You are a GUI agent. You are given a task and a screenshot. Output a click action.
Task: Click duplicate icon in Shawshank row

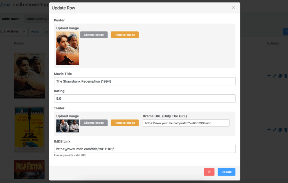280,76
